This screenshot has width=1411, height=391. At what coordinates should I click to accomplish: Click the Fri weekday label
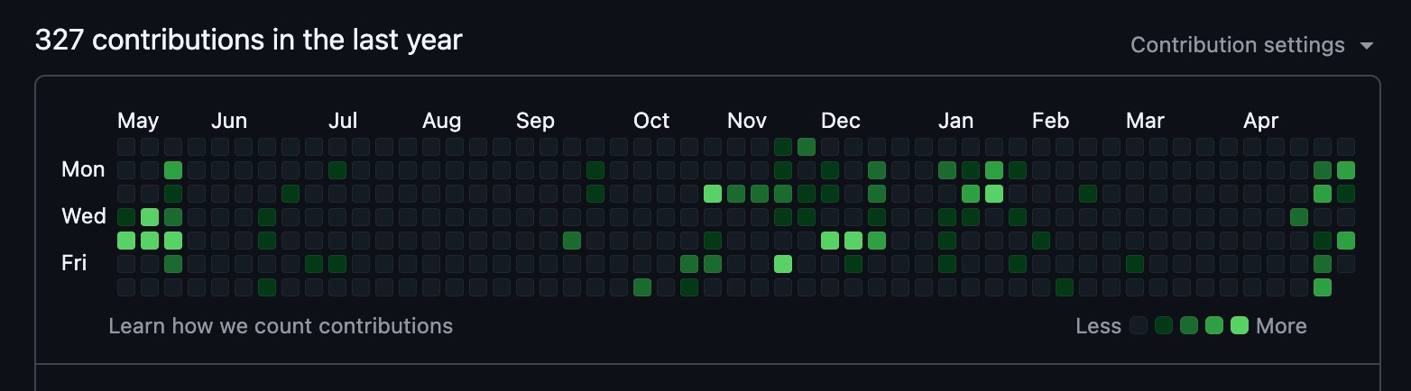coord(74,263)
